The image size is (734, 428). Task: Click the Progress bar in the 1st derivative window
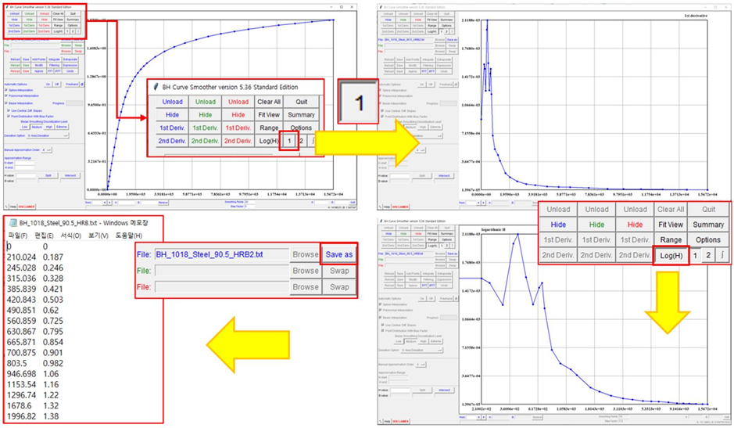coord(449,103)
